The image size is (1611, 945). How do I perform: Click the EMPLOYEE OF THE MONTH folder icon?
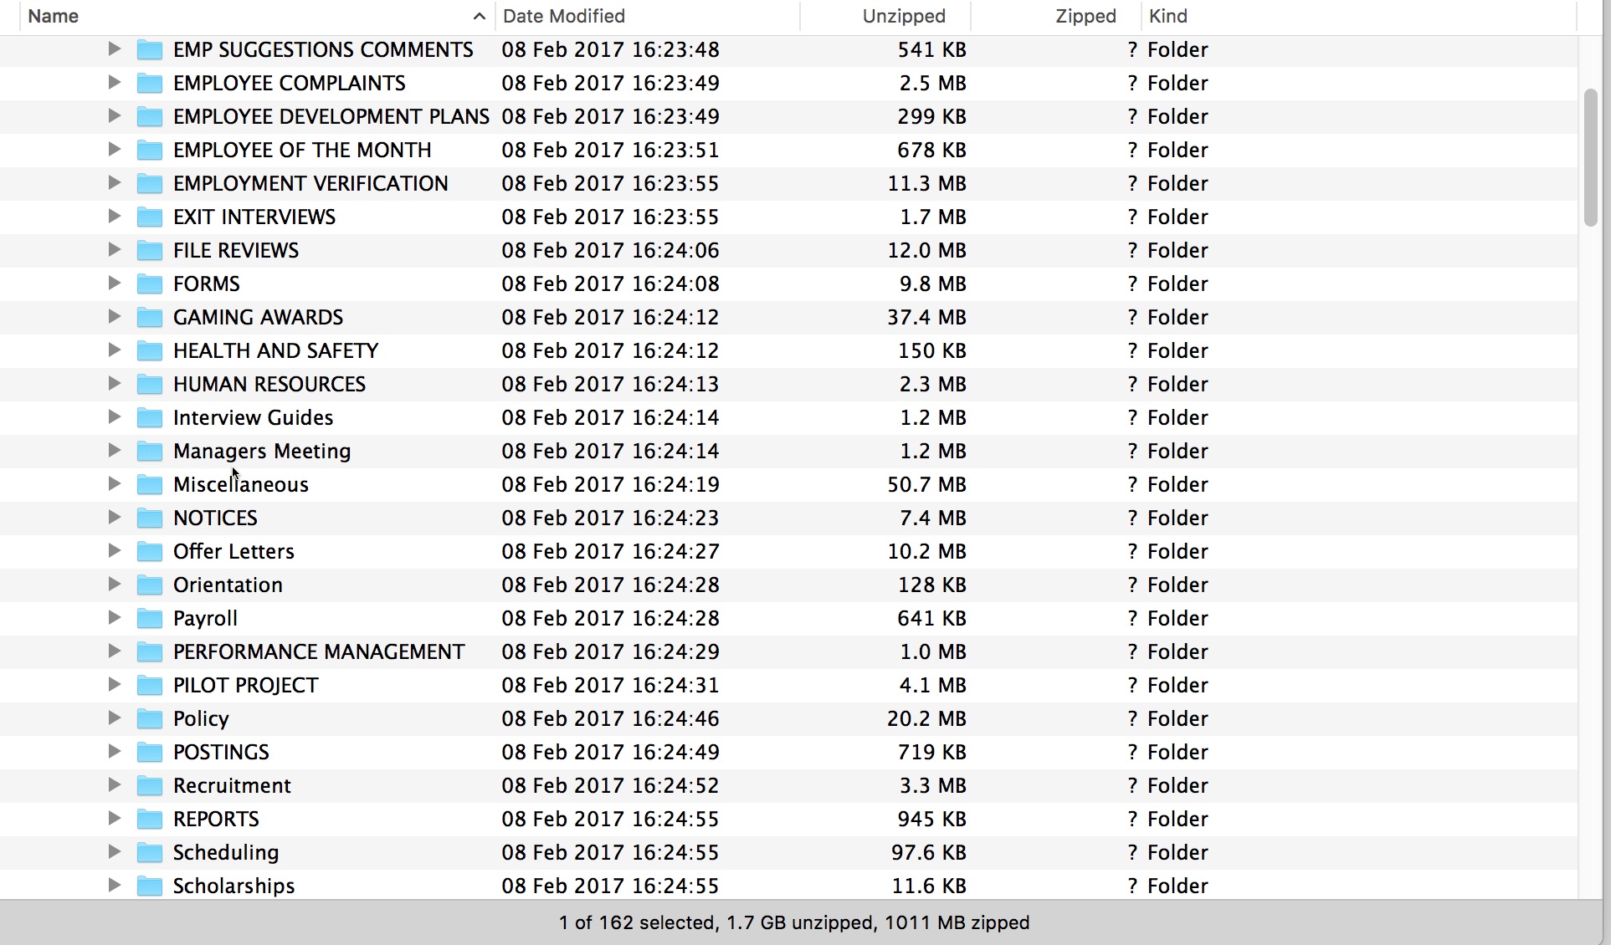150,151
